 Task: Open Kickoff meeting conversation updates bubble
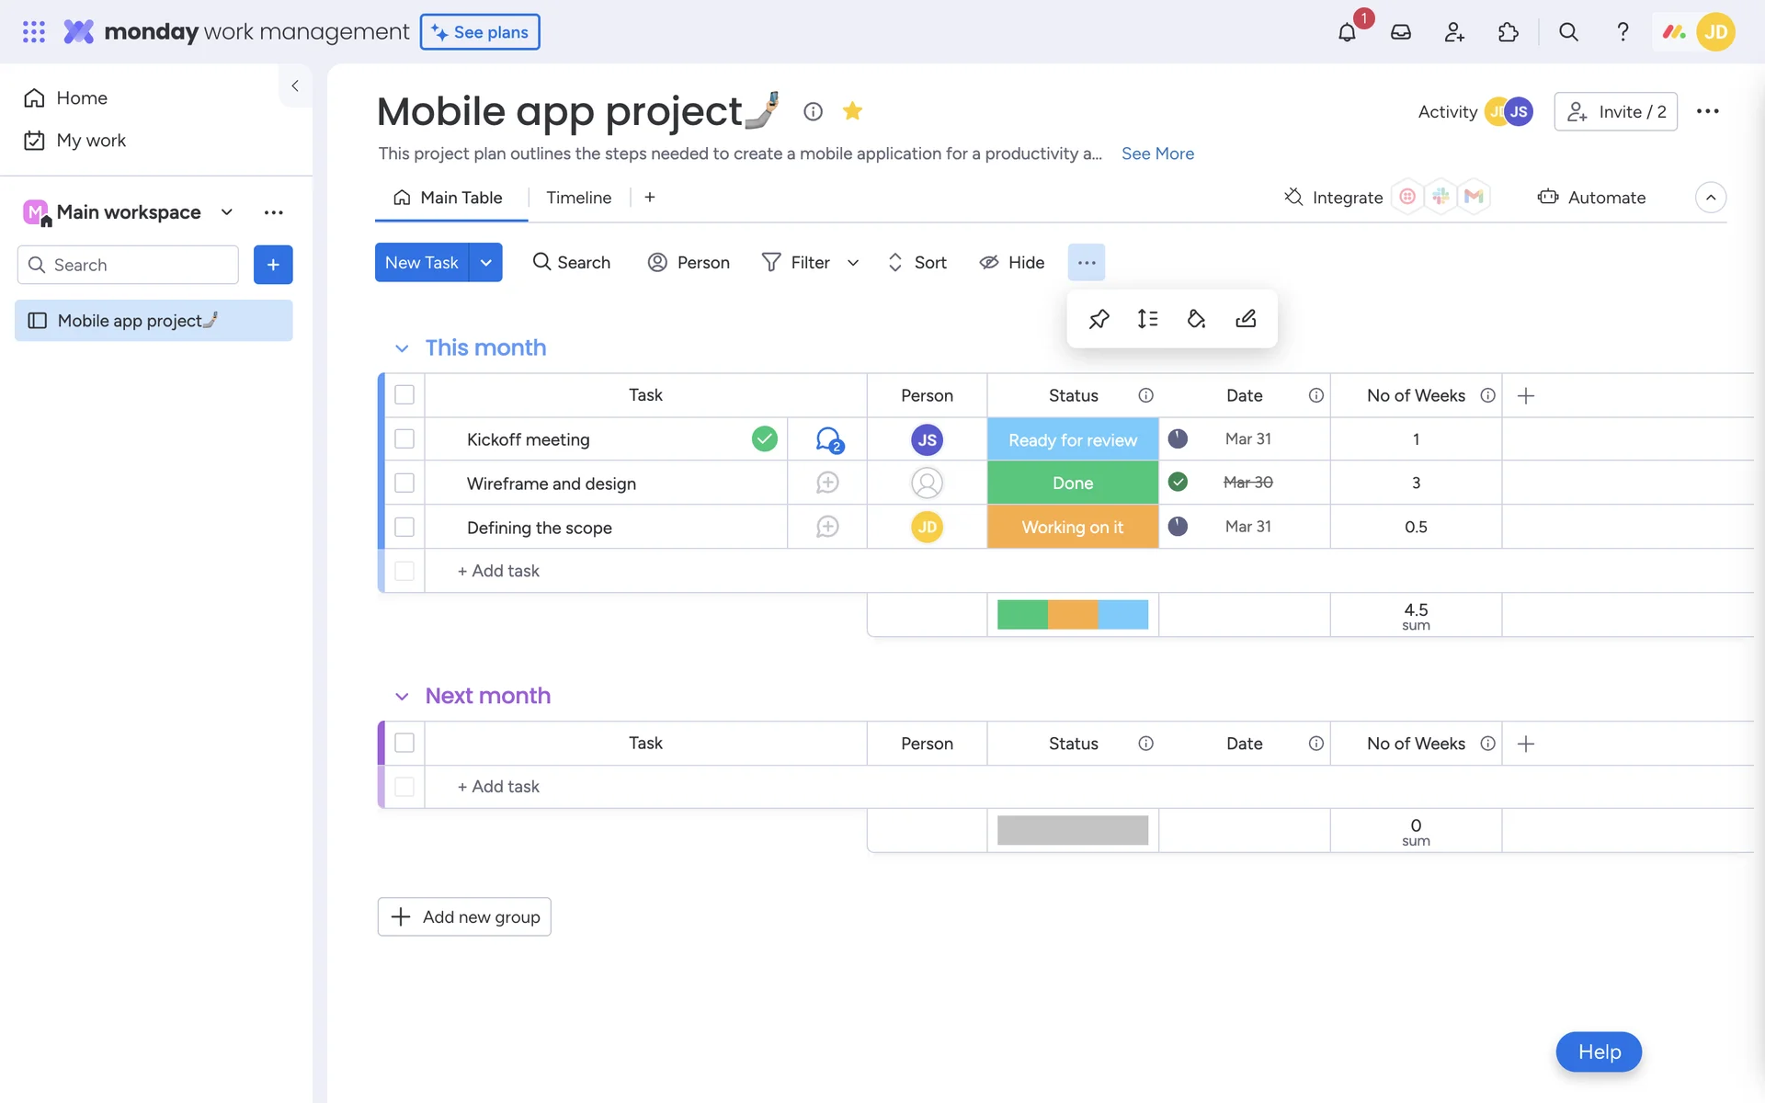click(828, 439)
